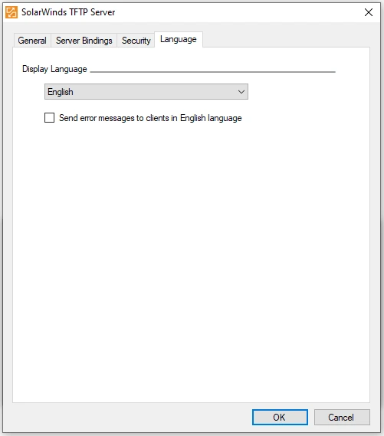Click the English text in the dropdown
The height and width of the screenshot is (436, 384).
click(x=61, y=92)
